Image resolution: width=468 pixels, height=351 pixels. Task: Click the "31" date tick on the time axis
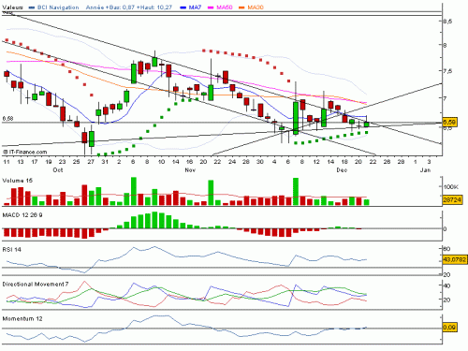(x=105, y=162)
